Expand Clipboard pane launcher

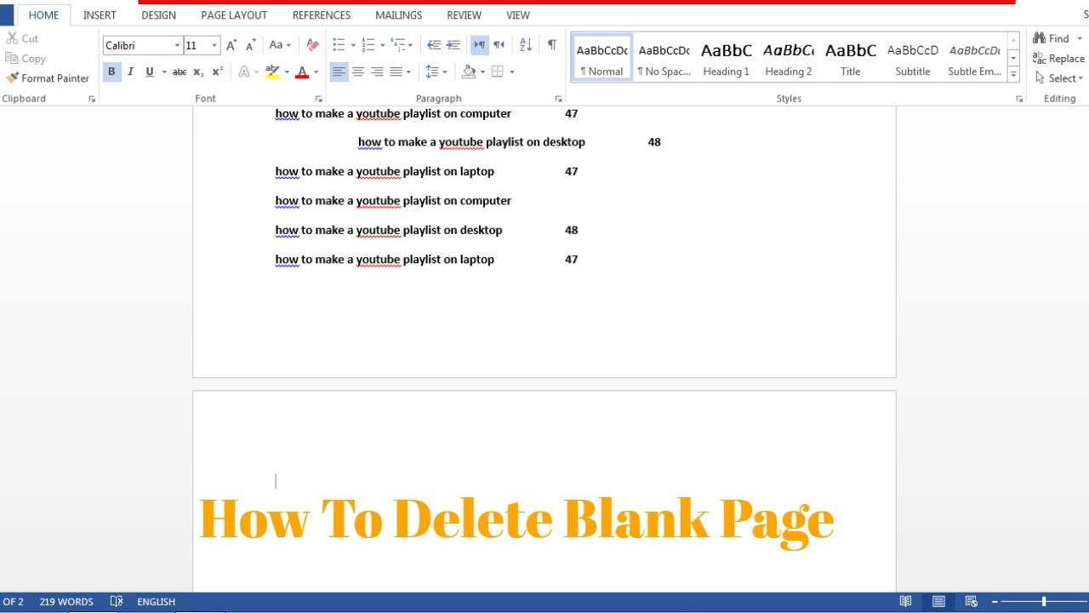[92, 99]
